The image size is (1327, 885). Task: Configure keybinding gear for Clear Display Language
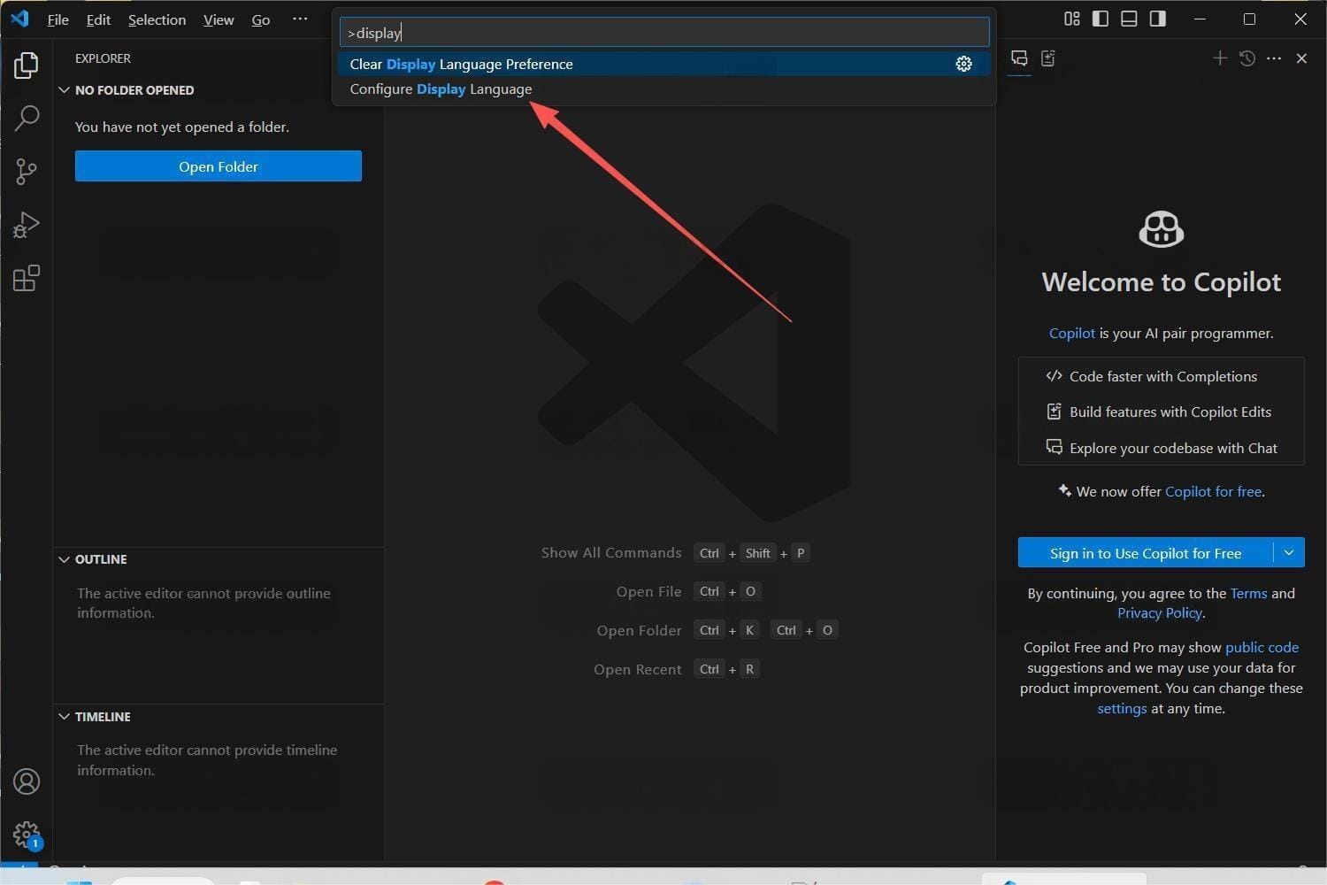[x=963, y=64]
